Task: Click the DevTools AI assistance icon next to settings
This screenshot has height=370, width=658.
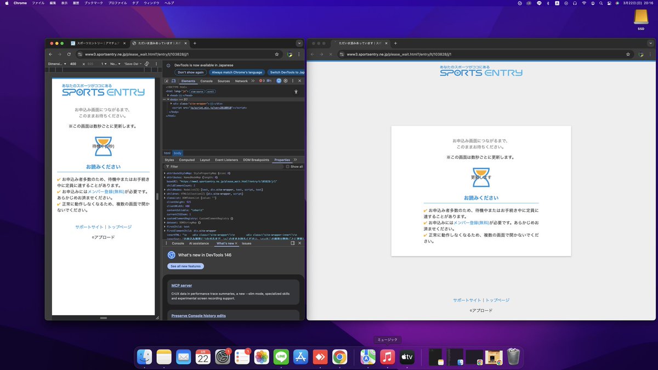Action: point(279,81)
